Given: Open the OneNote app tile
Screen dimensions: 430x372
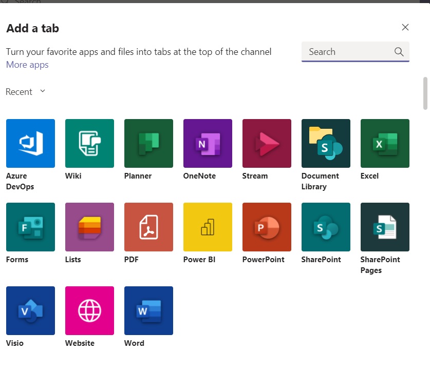Looking at the screenshot, I should coord(208,143).
